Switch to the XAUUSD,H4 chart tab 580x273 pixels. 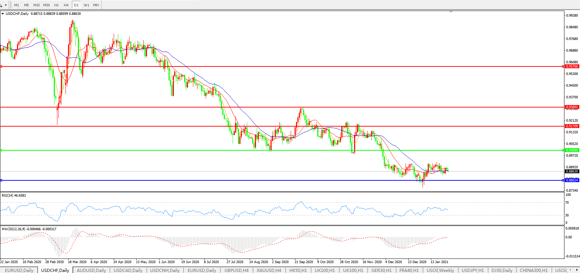[269, 270]
